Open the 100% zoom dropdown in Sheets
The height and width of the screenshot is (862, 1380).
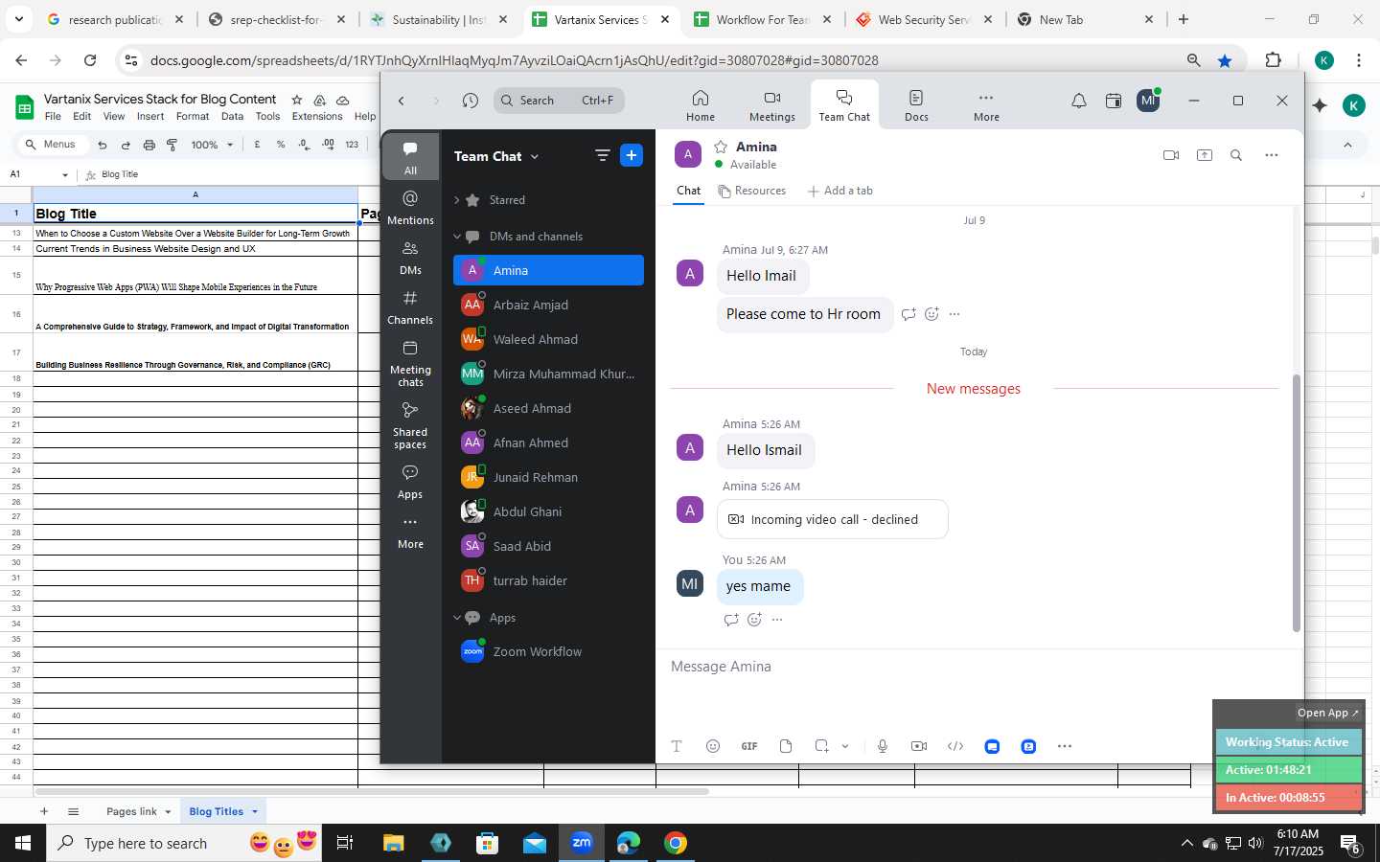pos(212,145)
